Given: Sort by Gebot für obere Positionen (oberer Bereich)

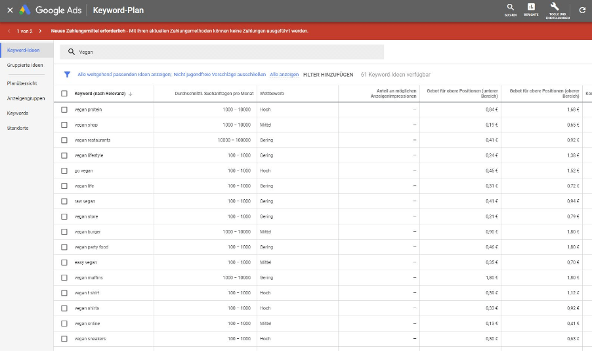Looking at the screenshot, I should pyautogui.click(x=544, y=94).
